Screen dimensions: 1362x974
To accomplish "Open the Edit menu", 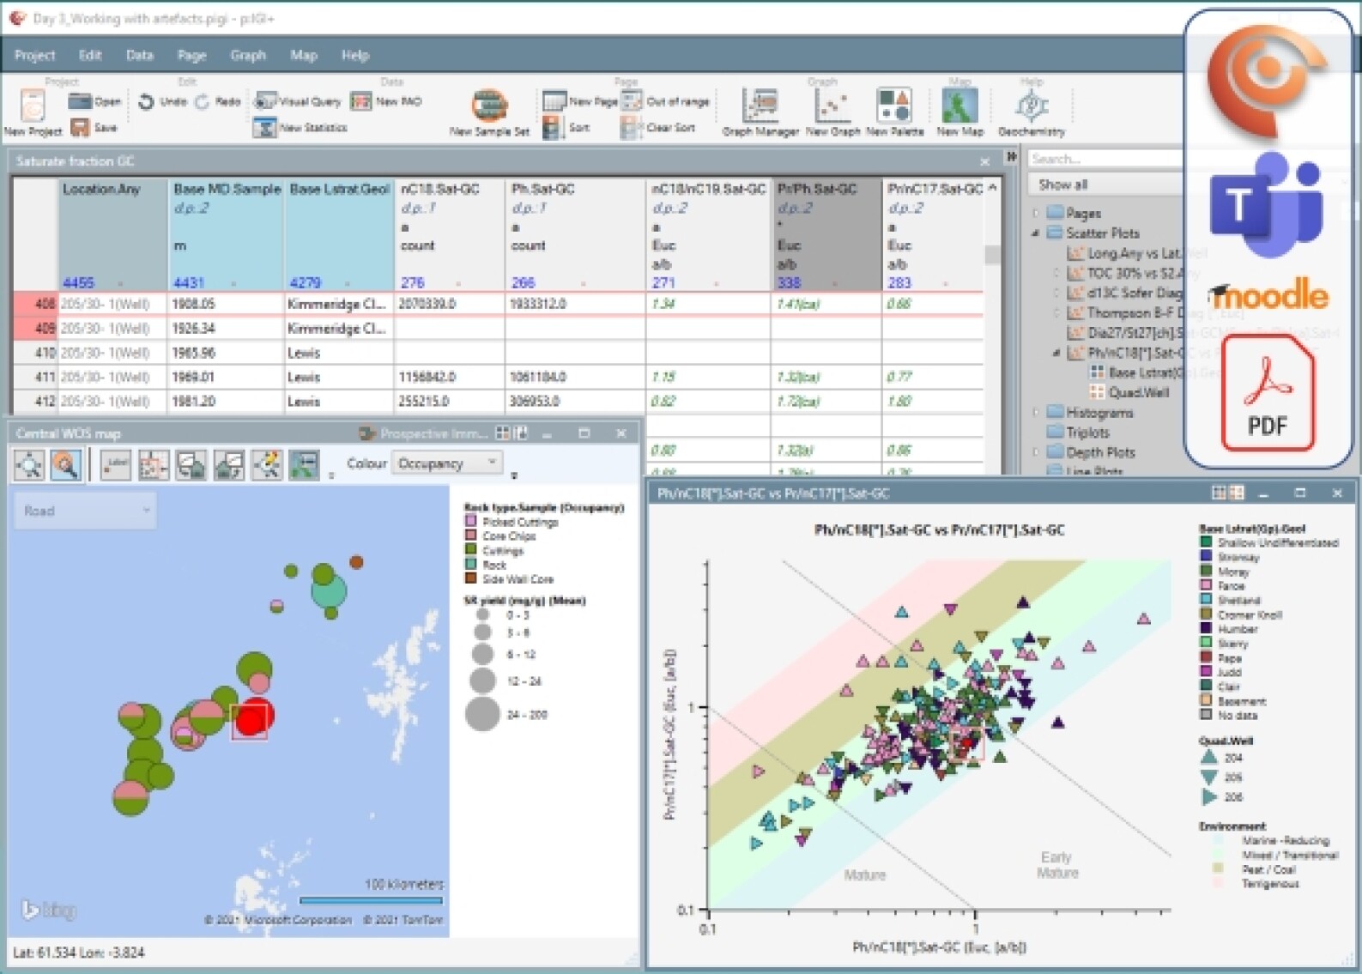I will (x=90, y=55).
